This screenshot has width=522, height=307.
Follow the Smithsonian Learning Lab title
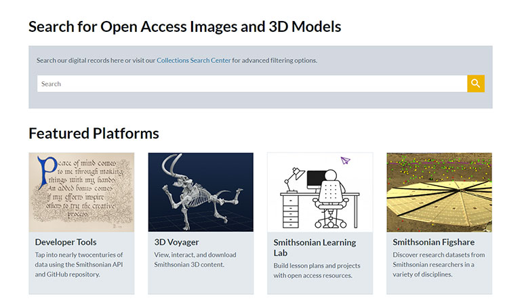315,247
